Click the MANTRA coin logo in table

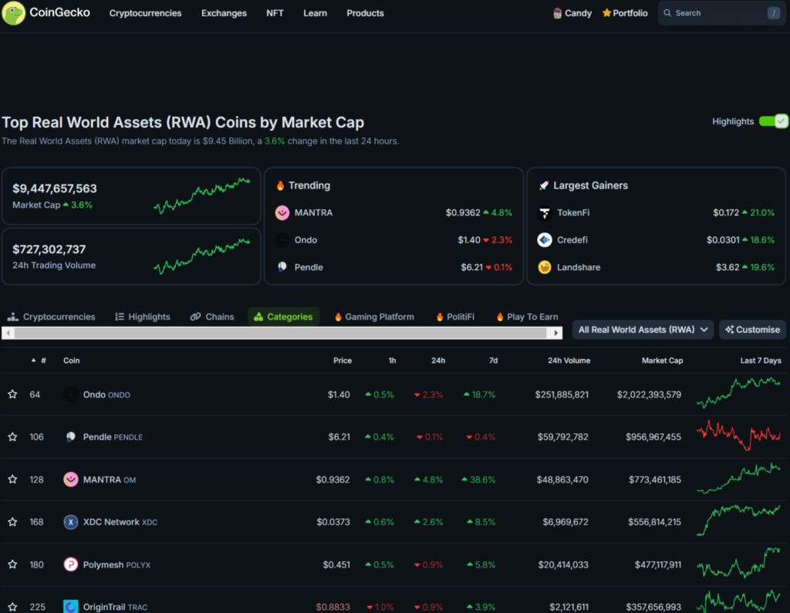tap(70, 479)
